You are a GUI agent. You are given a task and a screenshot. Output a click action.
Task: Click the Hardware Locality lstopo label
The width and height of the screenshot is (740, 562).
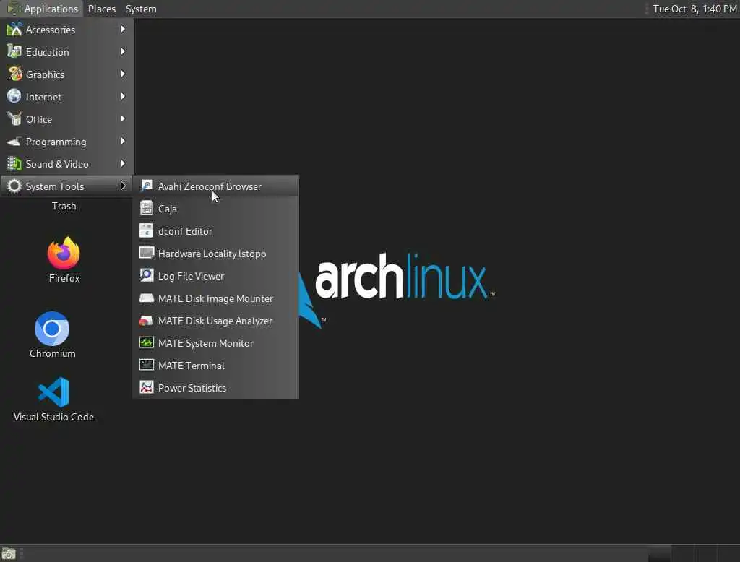[212, 254]
